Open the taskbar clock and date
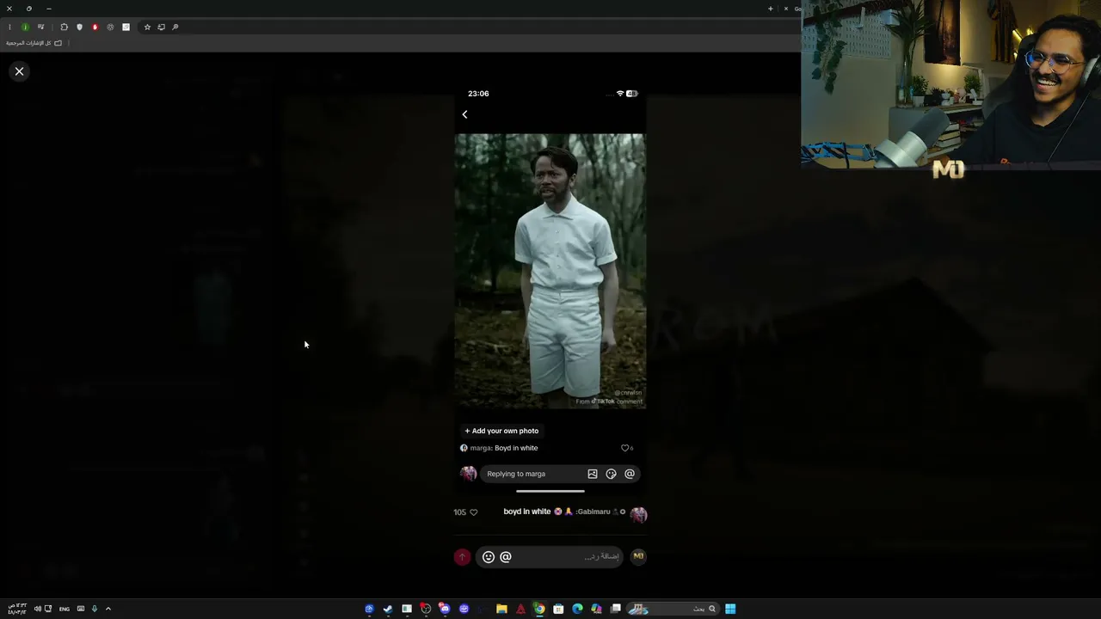The image size is (1101, 619). pyautogui.click(x=16, y=609)
